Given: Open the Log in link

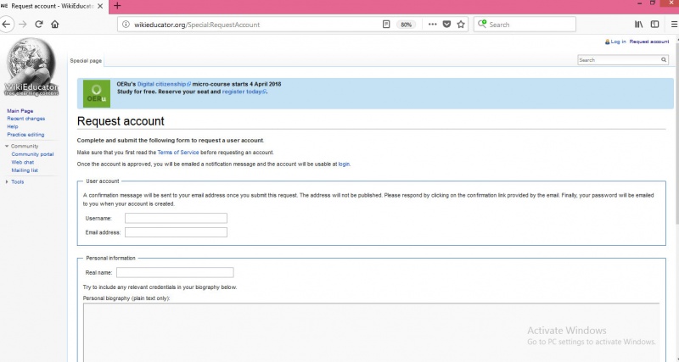Looking at the screenshot, I should [x=618, y=42].
